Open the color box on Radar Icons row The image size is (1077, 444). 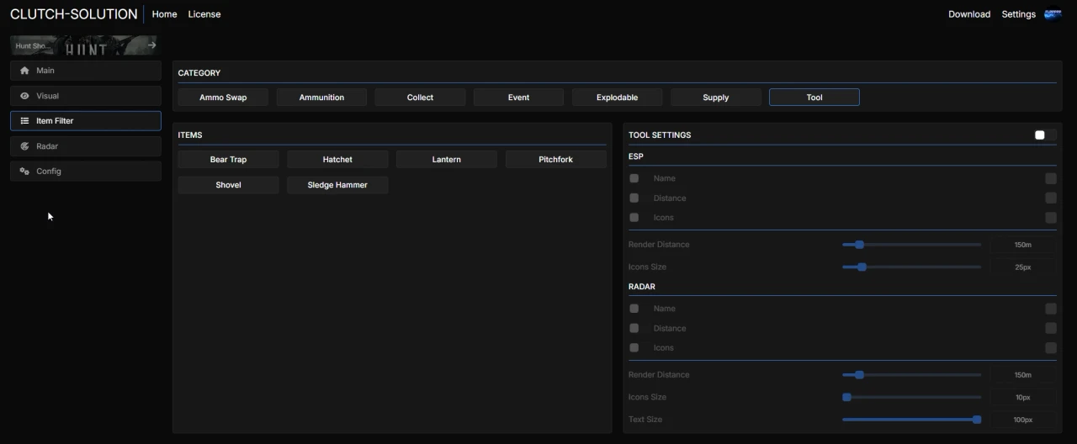pyautogui.click(x=1051, y=348)
